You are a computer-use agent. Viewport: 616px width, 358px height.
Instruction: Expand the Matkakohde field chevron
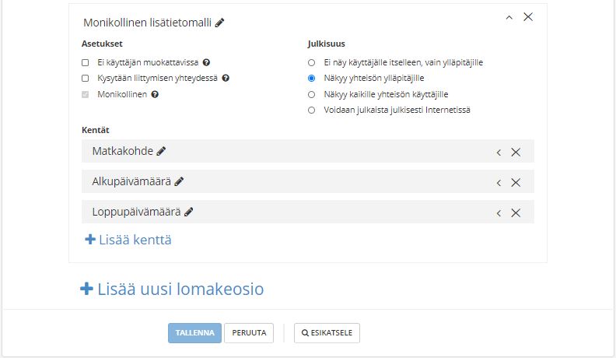499,152
